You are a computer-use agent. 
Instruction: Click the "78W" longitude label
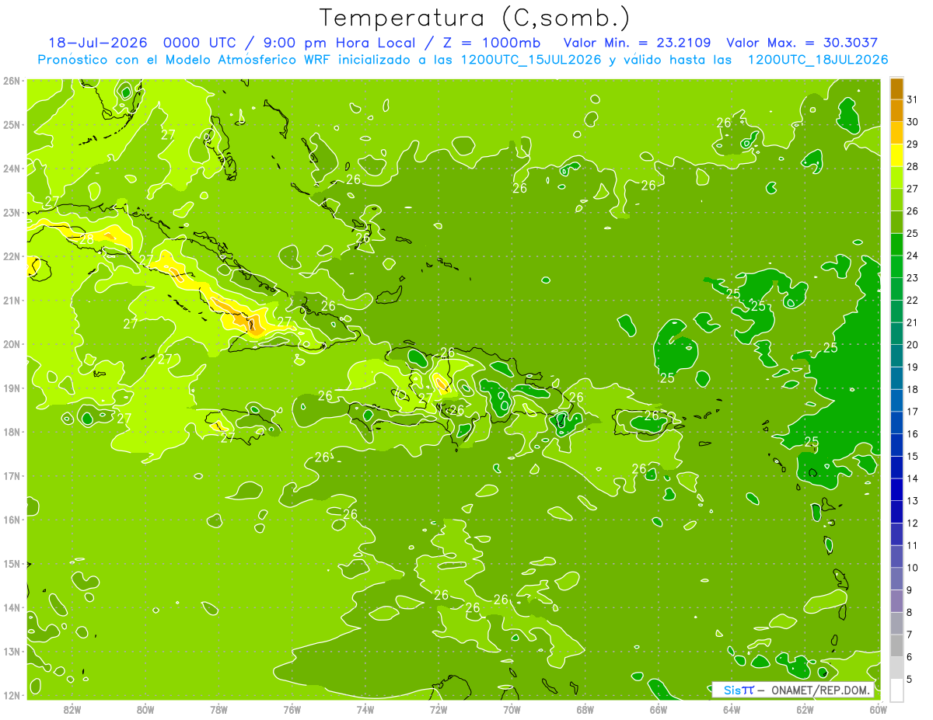[x=218, y=709]
